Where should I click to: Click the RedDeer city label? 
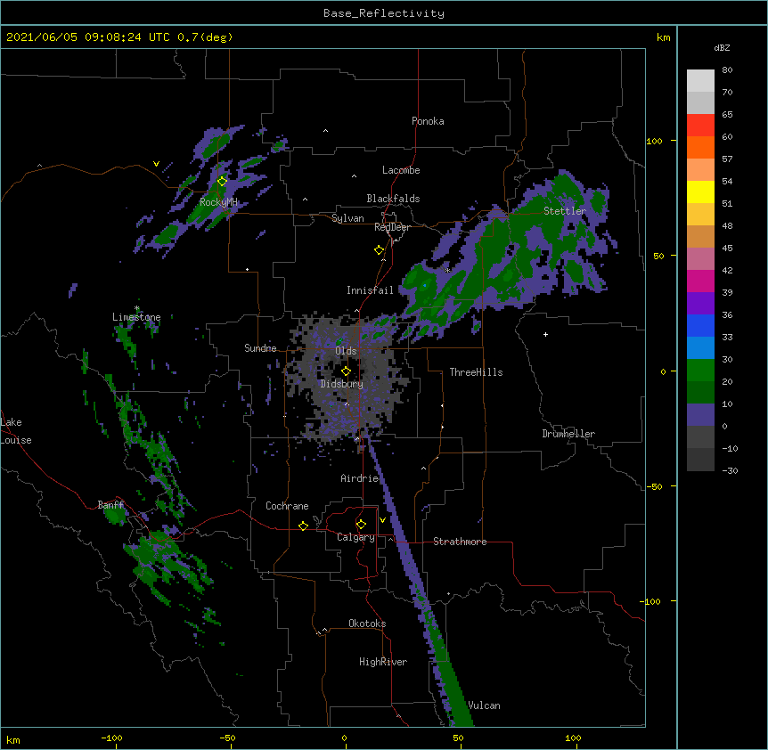tap(392, 227)
